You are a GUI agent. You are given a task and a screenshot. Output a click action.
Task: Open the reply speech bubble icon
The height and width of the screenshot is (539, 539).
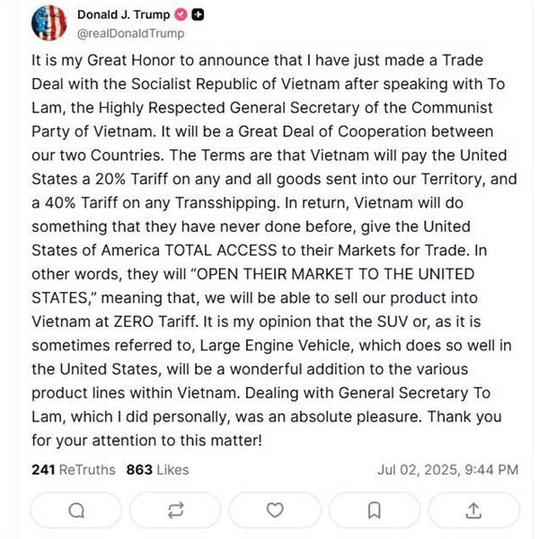(76, 510)
